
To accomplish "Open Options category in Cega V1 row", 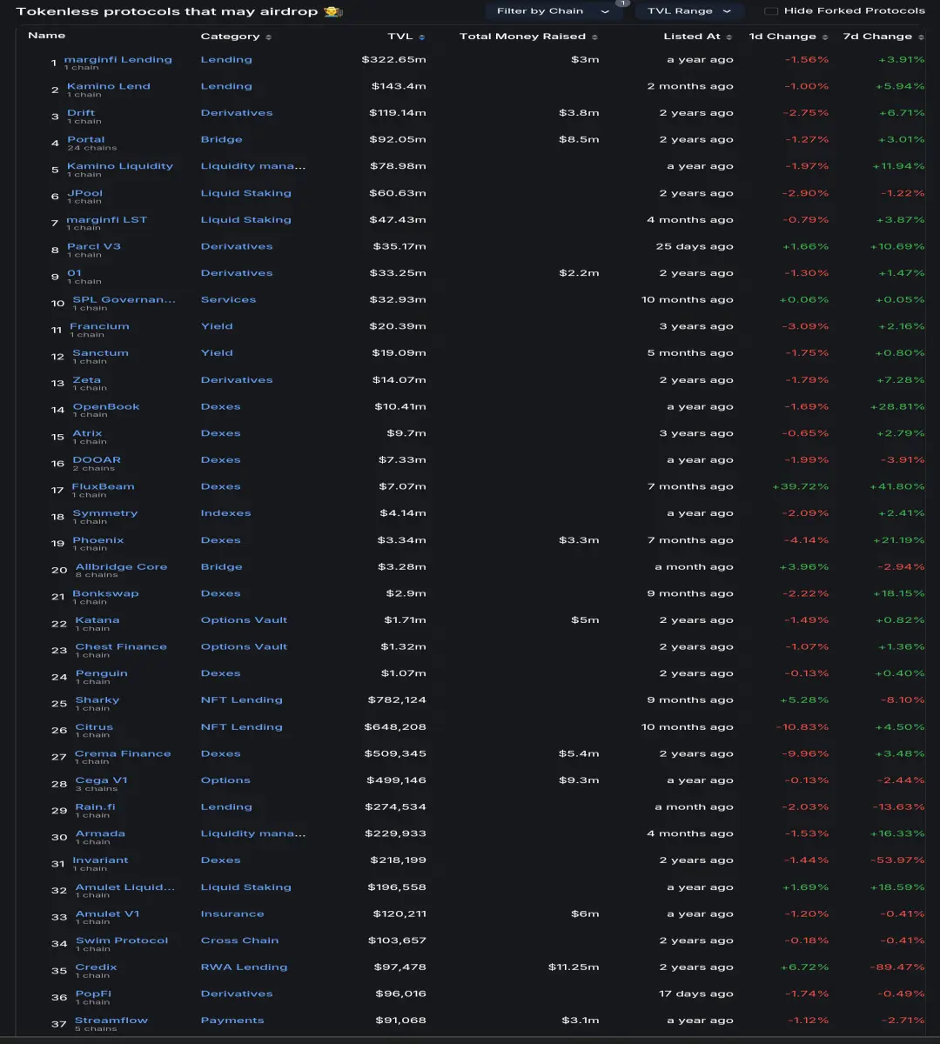I will coord(225,780).
